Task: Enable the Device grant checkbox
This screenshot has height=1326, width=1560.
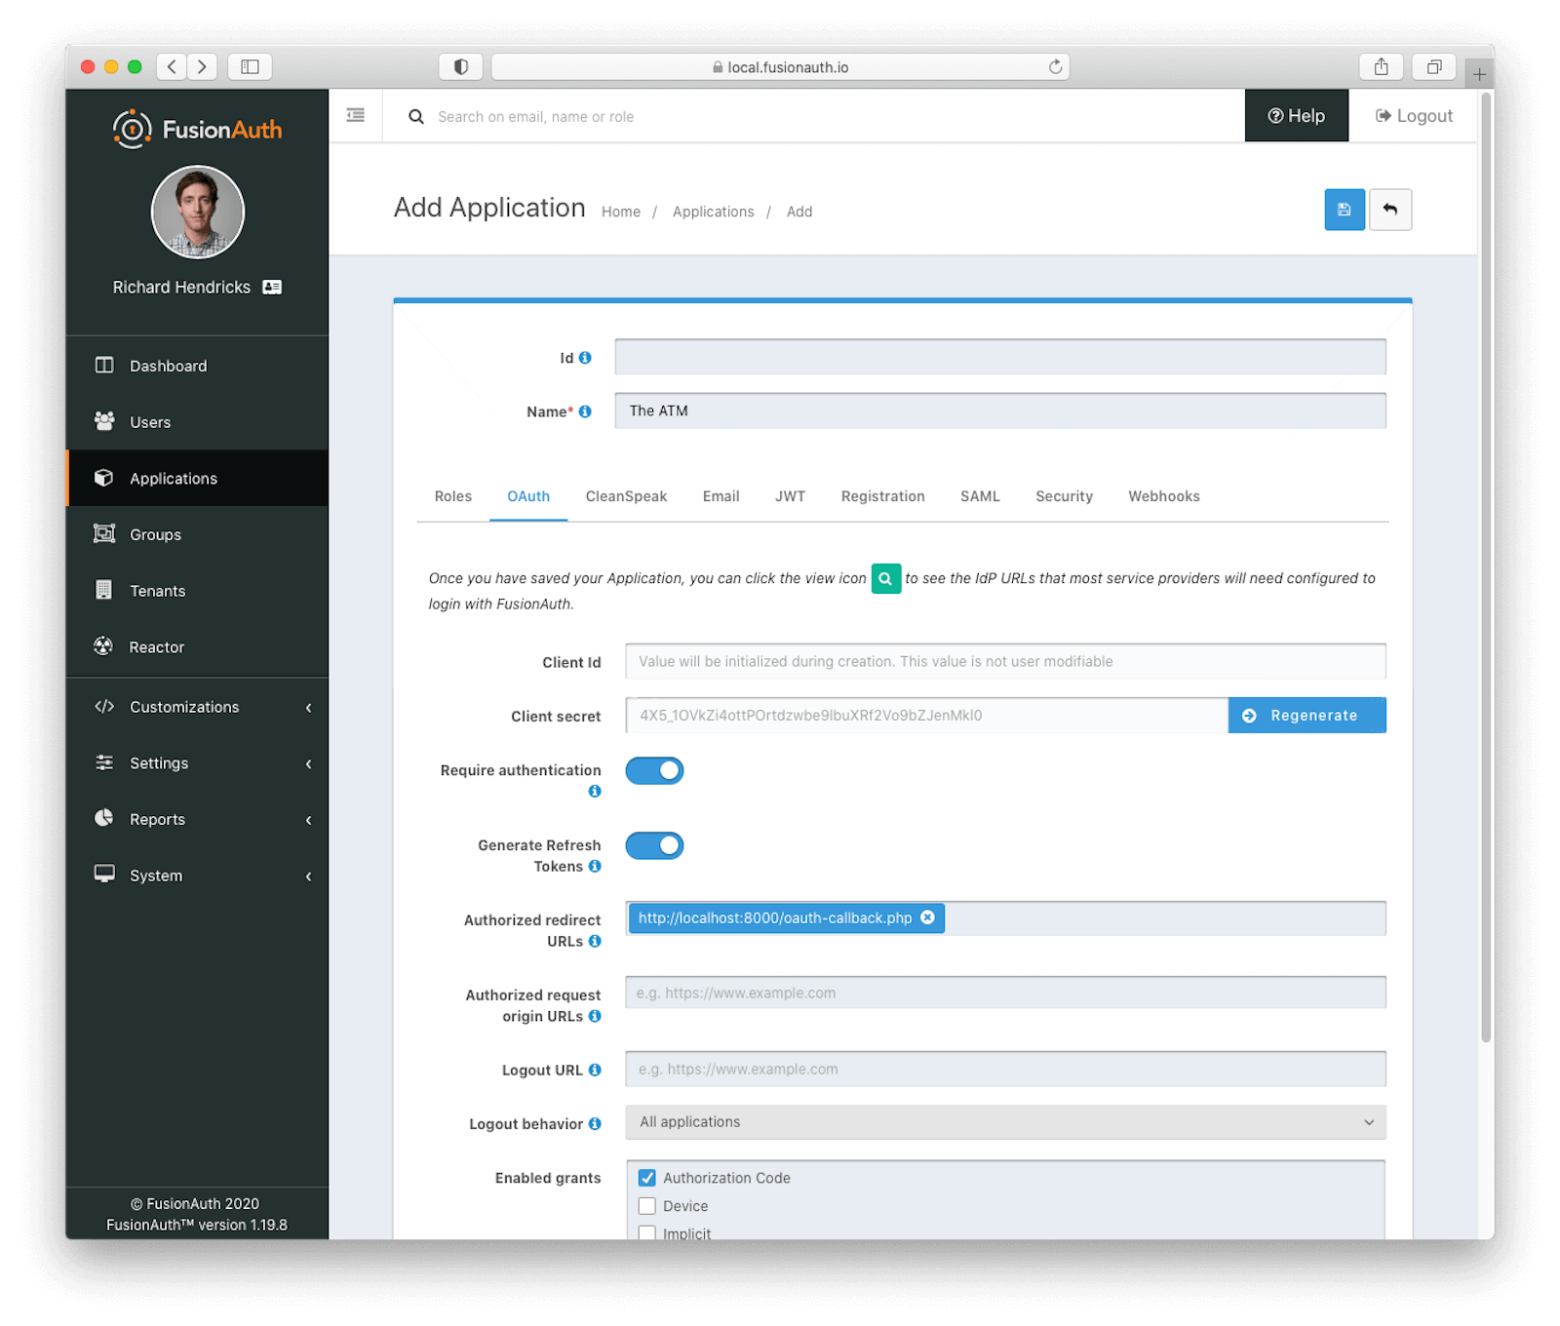Action: coord(646,1205)
